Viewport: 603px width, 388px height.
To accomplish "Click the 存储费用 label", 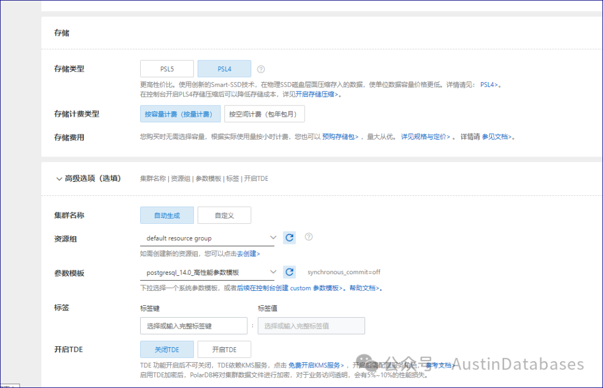I will [69, 137].
